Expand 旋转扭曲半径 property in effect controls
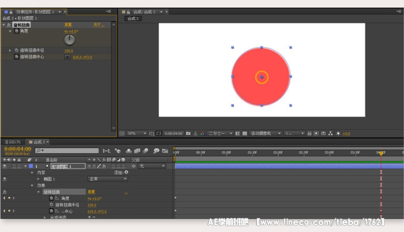The width and height of the screenshot is (404, 232). 10,50
